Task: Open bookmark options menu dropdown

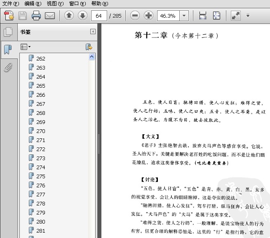Action: pyautogui.click(x=26, y=47)
